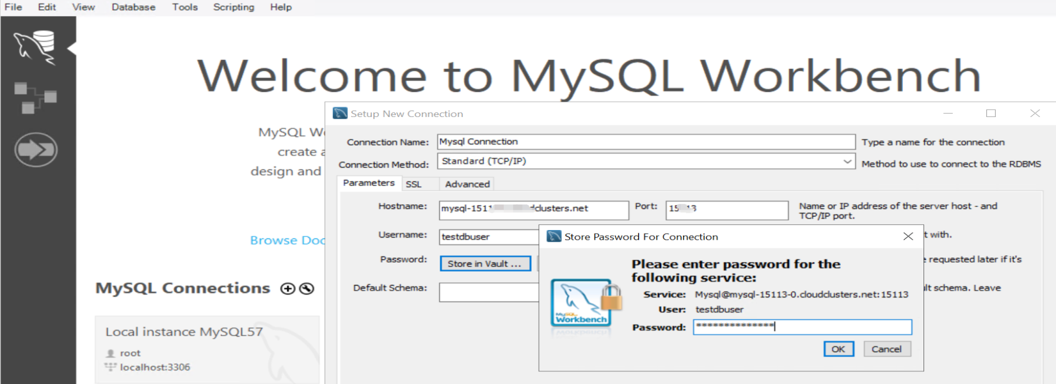
Task: Open the File menu
Action: (13, 7)
